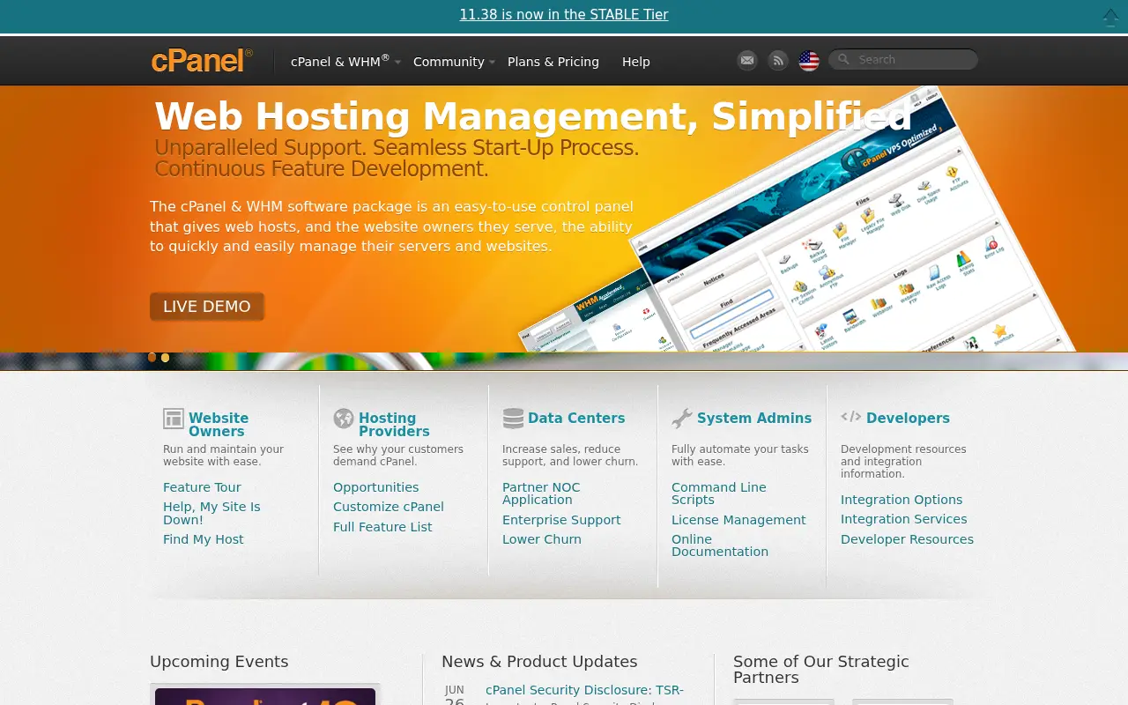Open the cPanel Security Disclosure news link

(584, 690)
